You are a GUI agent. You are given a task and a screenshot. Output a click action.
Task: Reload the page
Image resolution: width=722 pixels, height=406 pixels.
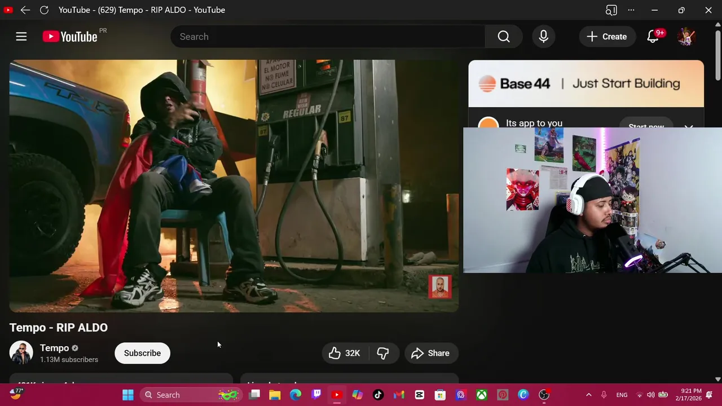pos(44,10)
